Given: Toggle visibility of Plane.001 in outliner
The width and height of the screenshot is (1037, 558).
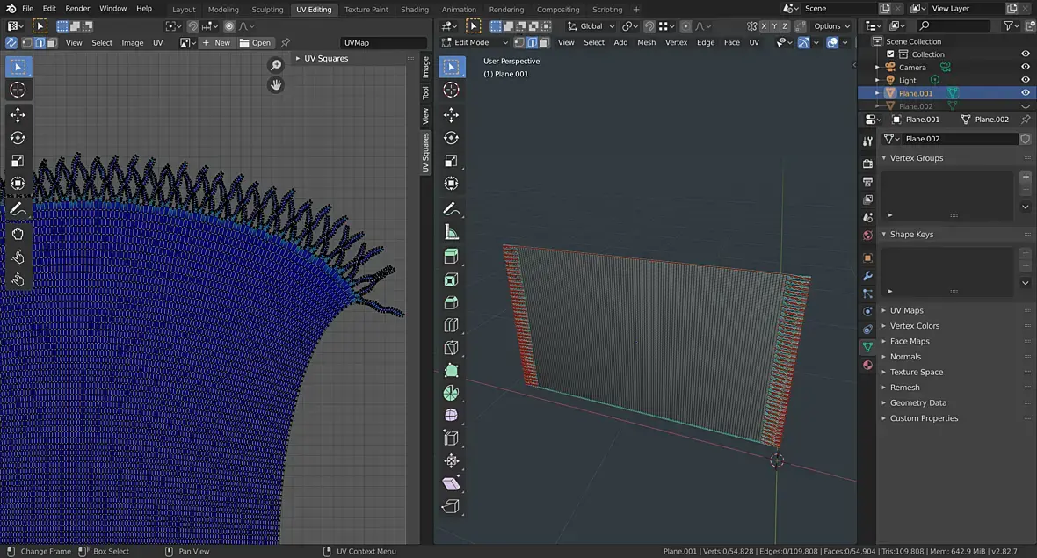Looking at the screenshot, I should pyautogui.click(x=1025, y=93).
